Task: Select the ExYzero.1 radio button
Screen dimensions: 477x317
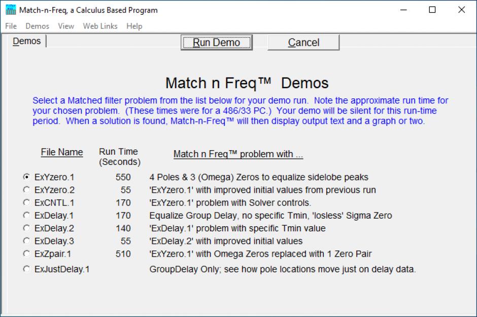Action: coord(26,178)
